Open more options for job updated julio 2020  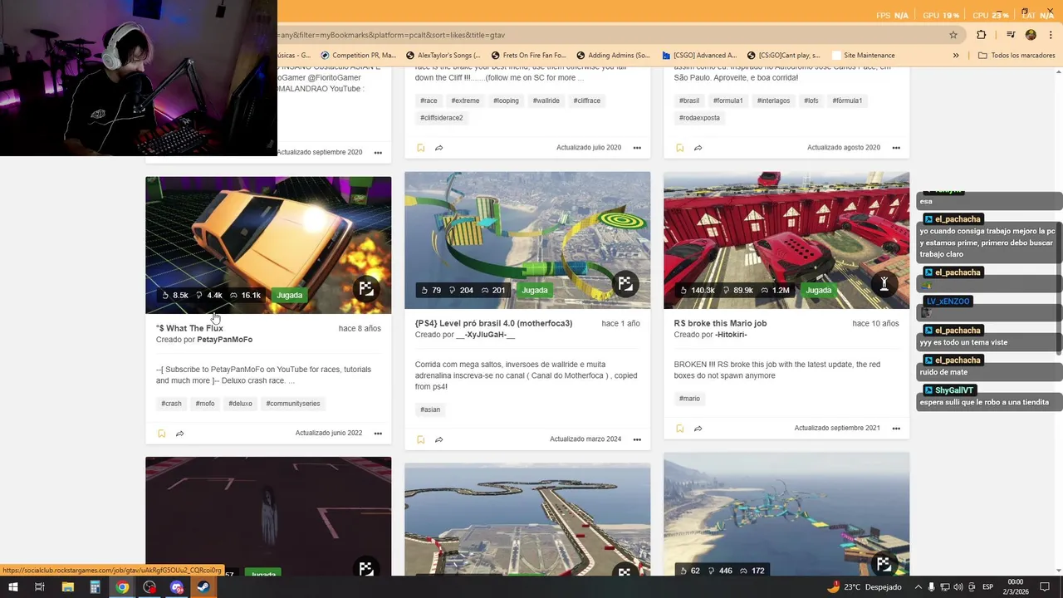(x=637, y=148)
